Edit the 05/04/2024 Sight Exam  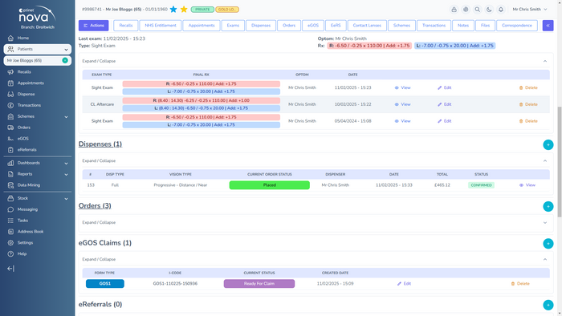(x=445, y=121)
